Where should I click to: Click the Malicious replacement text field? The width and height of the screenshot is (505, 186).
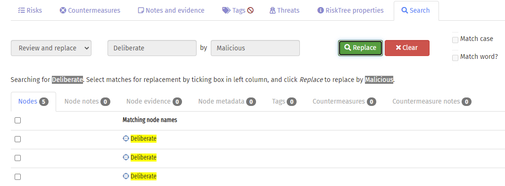(x=256, y=48)
